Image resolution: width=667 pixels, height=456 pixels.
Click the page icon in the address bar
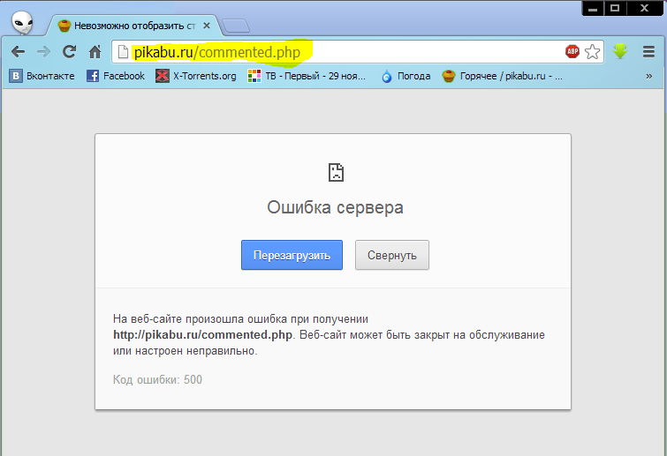tap(123, 52)
